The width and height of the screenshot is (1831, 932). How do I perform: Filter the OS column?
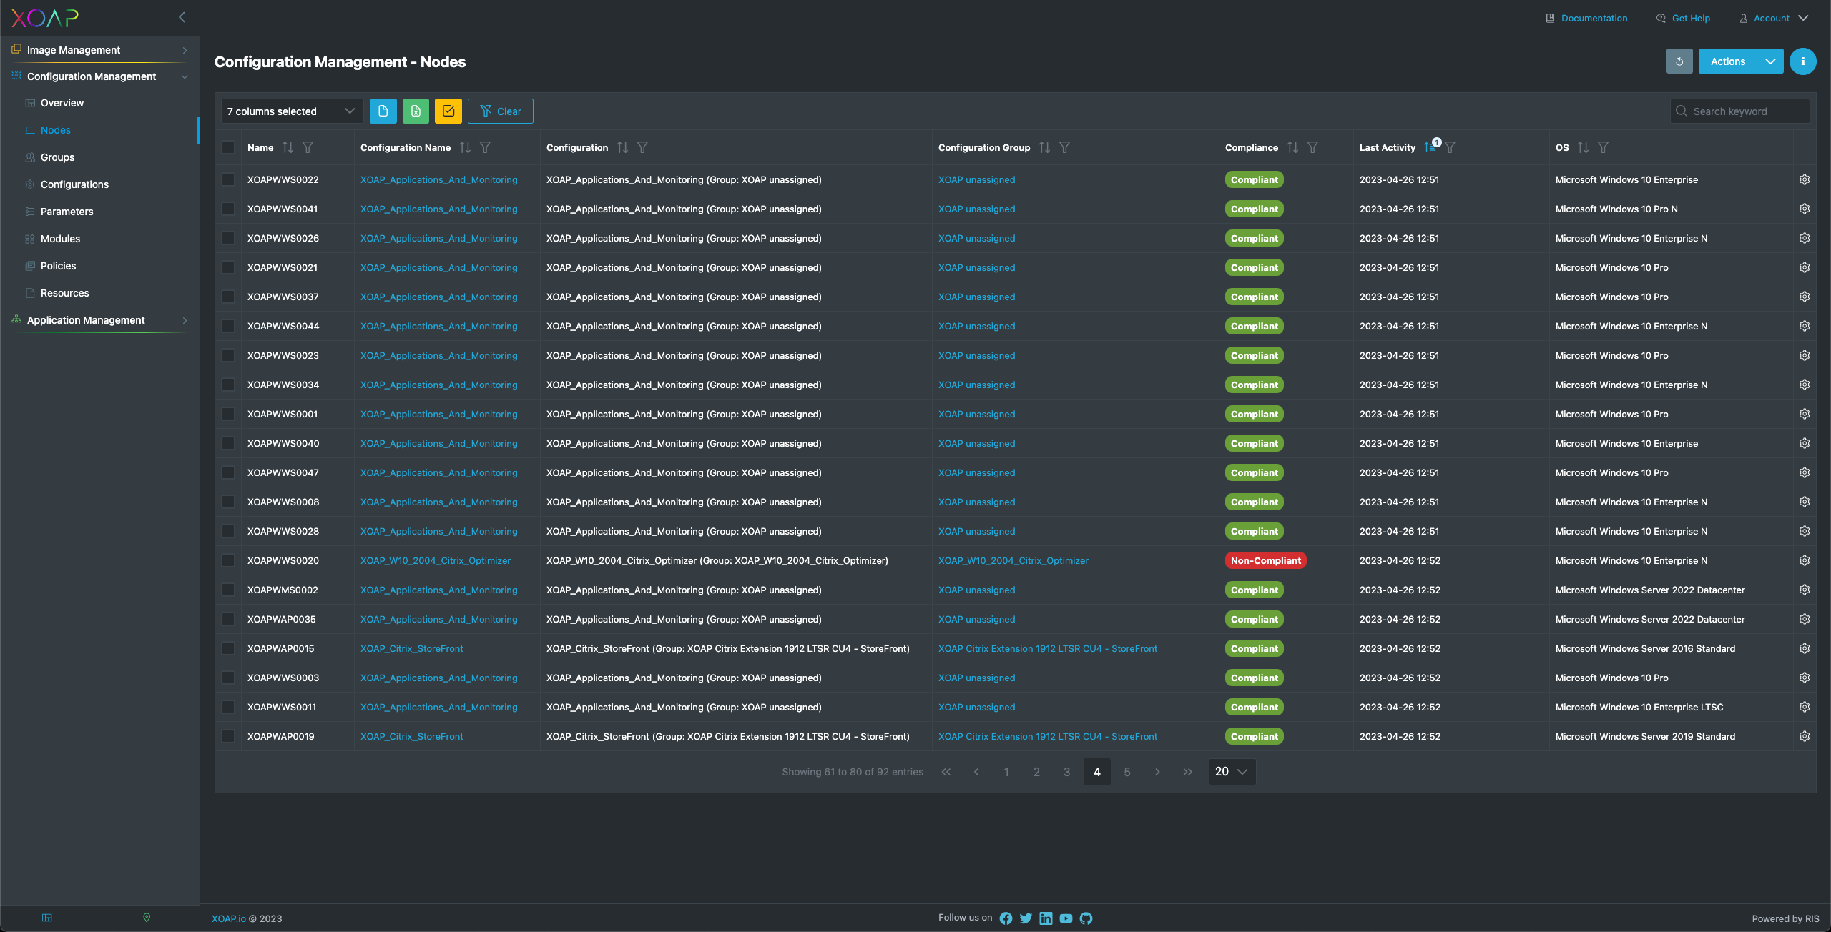(1603, 147)
